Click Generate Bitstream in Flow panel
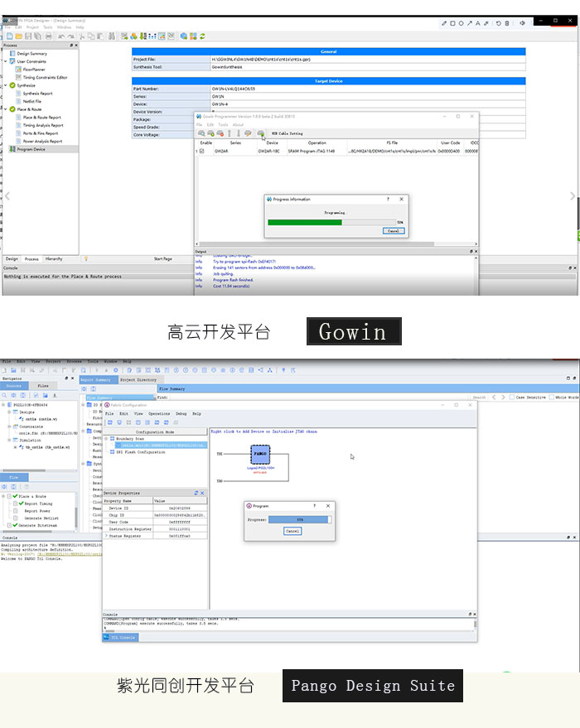Viewport: 580px width, 728px height. tap(37, 525)
